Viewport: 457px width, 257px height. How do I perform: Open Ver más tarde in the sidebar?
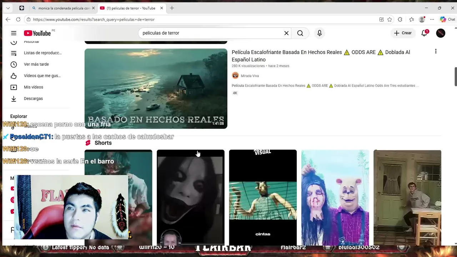coord(37,64)
